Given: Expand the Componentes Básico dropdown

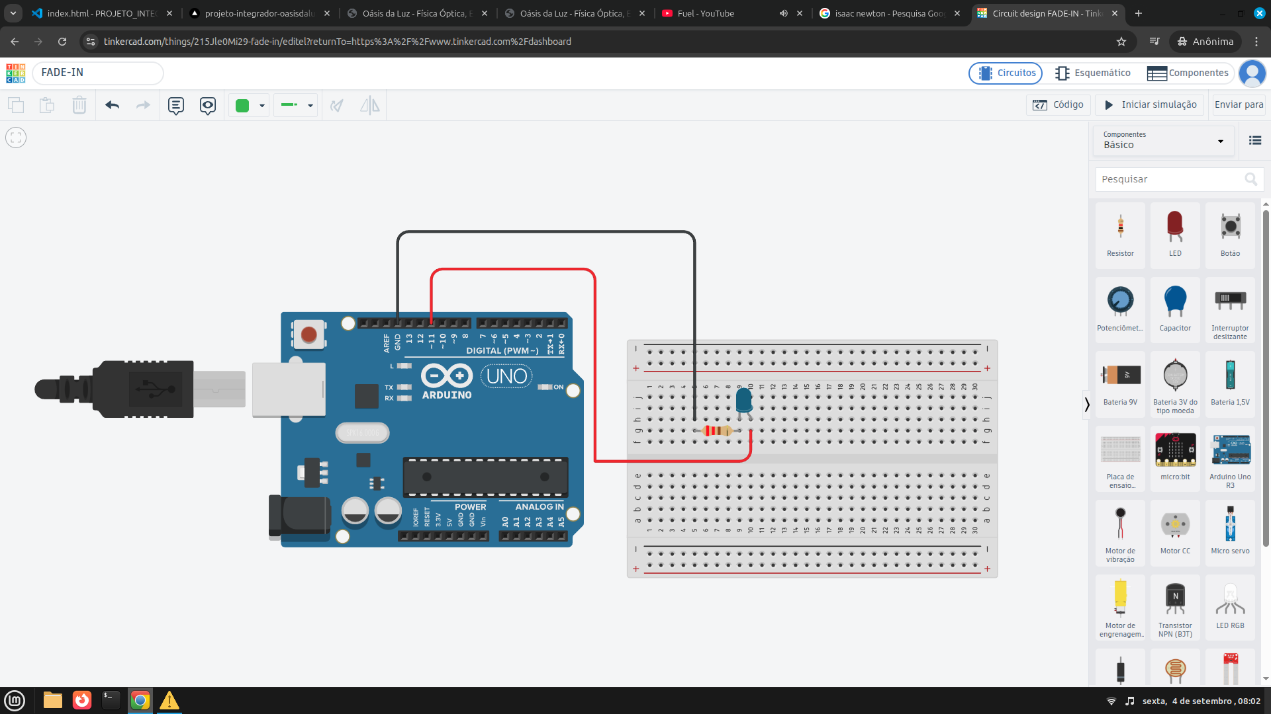Looking at the screenshot, I should [x=1163, y=140].
